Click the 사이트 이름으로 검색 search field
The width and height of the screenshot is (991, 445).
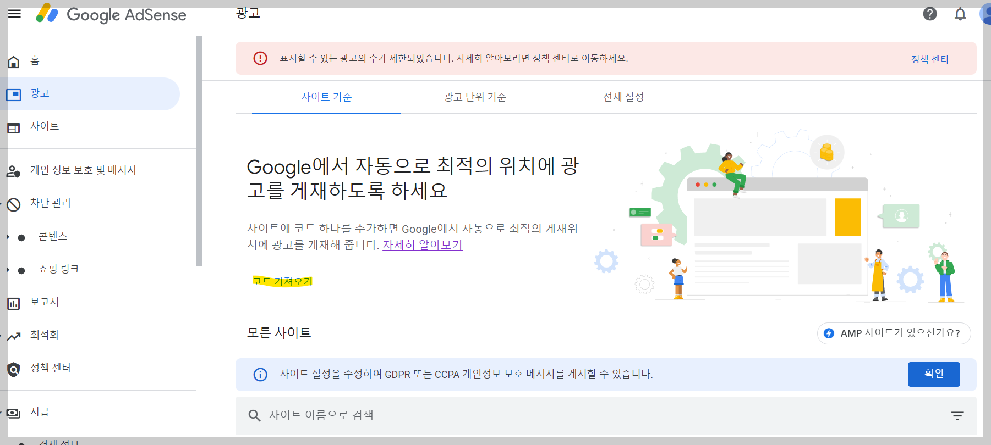[x=606, y=416]
